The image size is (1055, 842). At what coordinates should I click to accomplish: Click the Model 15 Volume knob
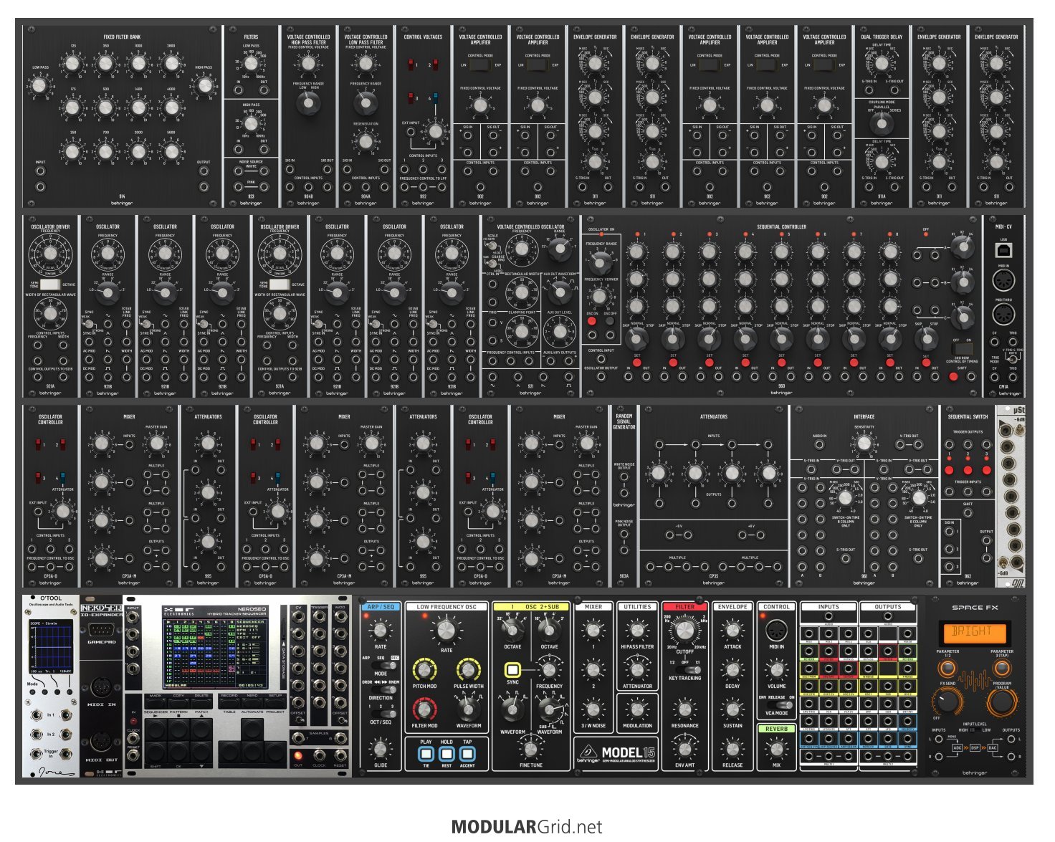coord(776,671)
